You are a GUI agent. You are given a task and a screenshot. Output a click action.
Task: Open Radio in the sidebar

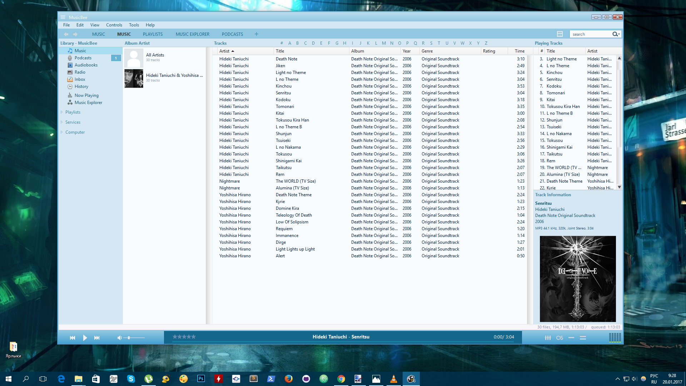point(91,72)
